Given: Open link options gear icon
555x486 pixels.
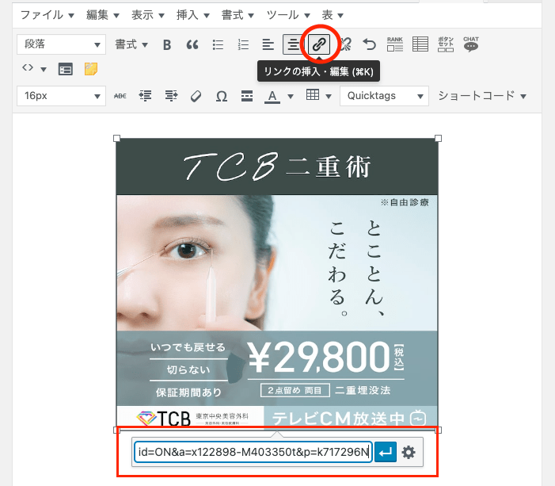Looking at the screenshot, I should 409,452.
